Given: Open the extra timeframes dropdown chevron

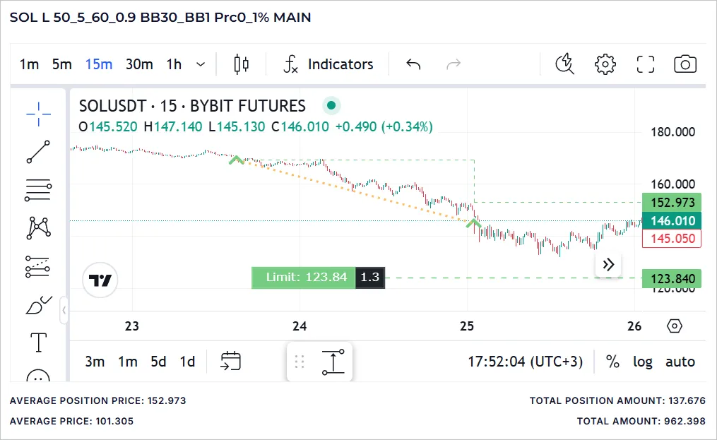Looking at the screenshot, I should pyautogui.click(x=200, y=64).
